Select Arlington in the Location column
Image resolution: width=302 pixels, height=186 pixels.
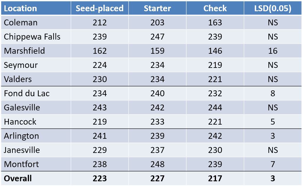coord(21,136)
